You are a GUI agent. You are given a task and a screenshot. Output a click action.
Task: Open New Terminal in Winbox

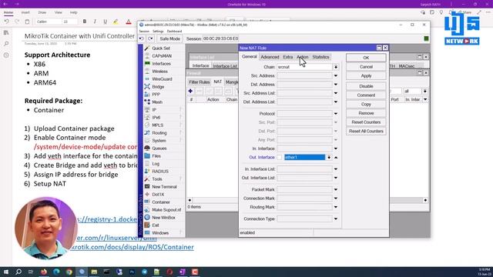164,186
